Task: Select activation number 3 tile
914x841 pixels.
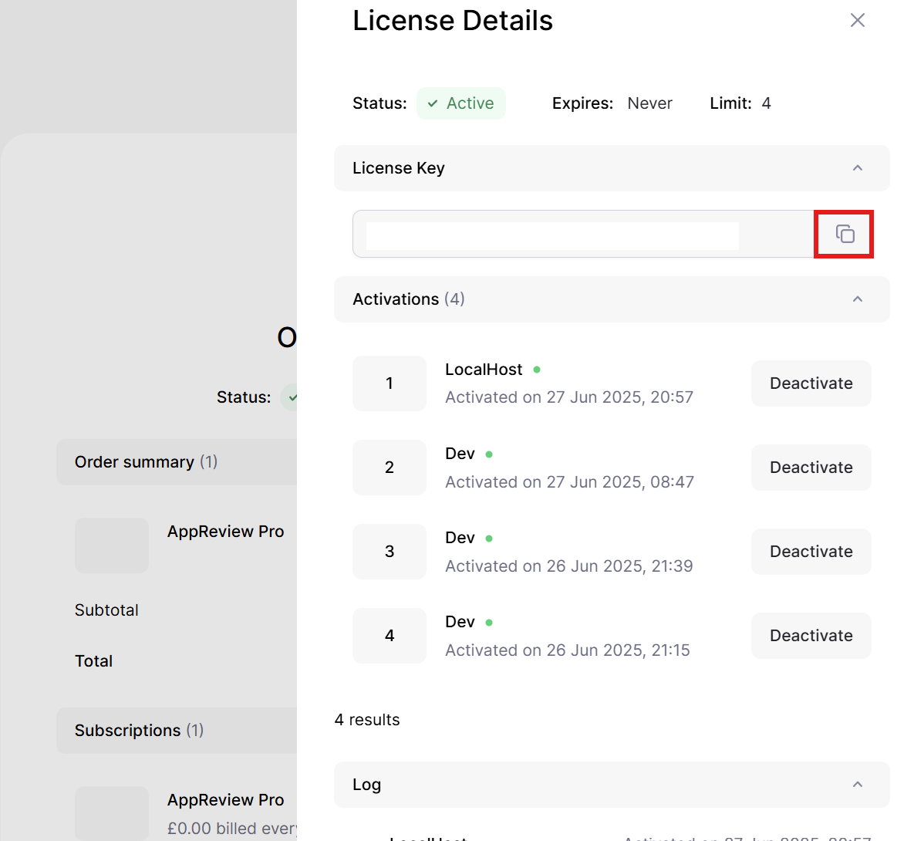Action: tap(390, 552)
